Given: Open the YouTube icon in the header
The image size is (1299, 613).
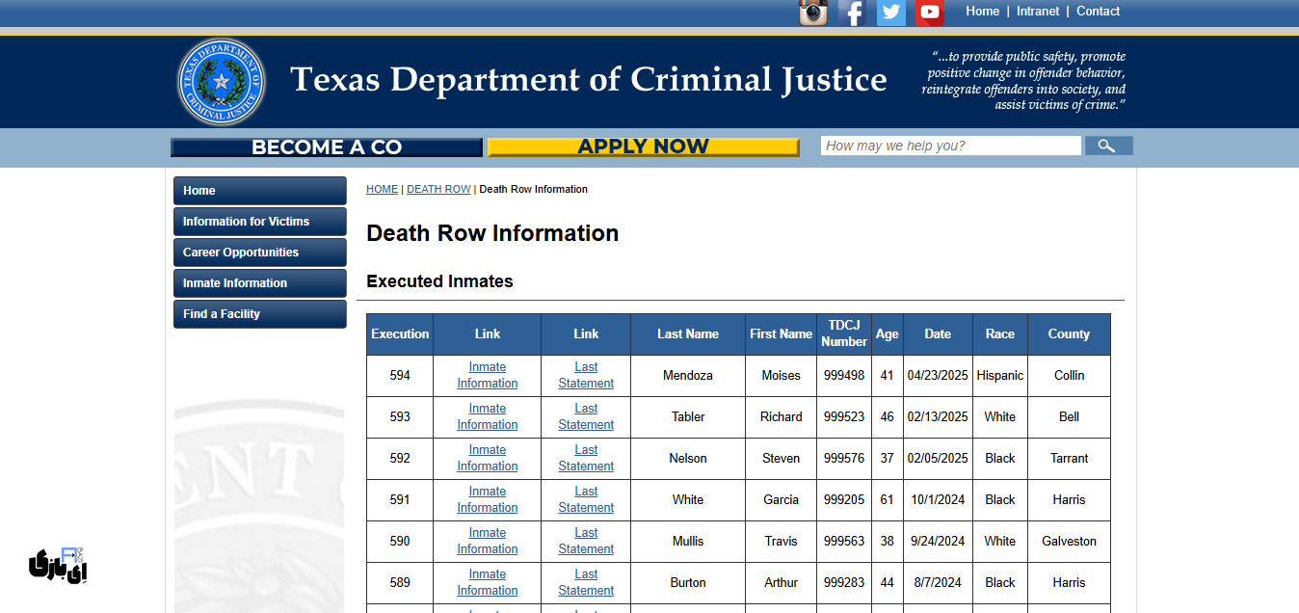Looking at the screenshot, I should pos(929,13).
